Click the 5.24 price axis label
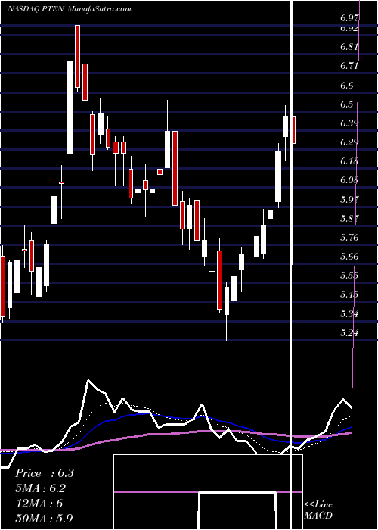Image resolution: width=378 pixels, height=530 pixels. [349, 333]
